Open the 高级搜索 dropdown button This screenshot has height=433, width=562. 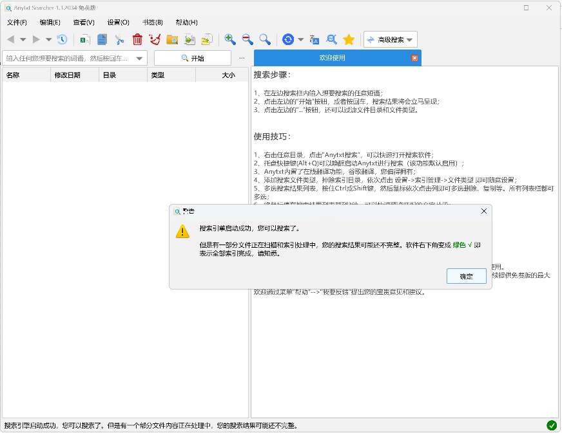[x=391, y=39]
